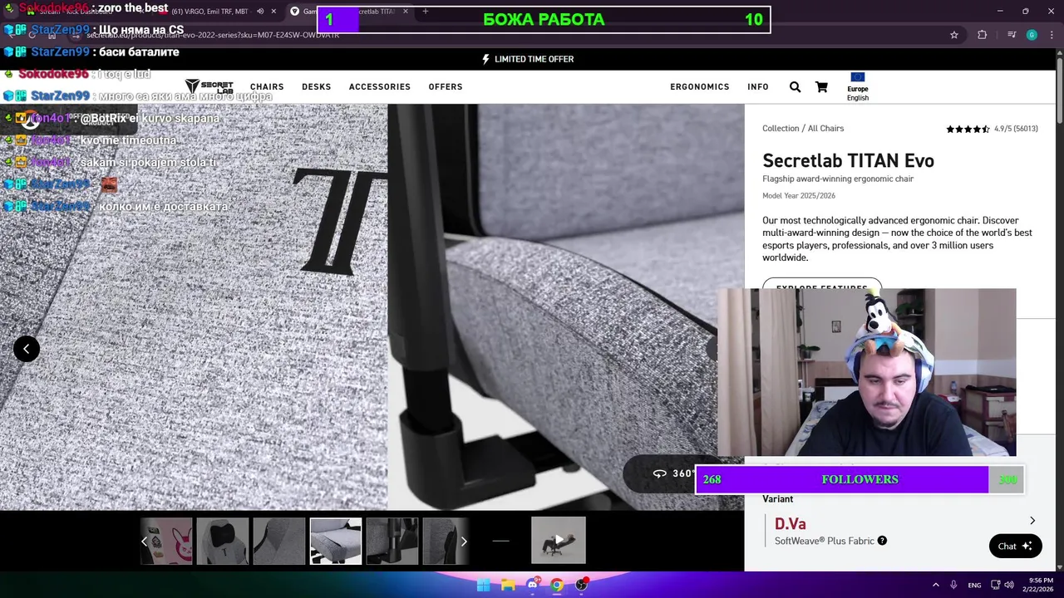Open the Europe English region selector

point(858,87)
